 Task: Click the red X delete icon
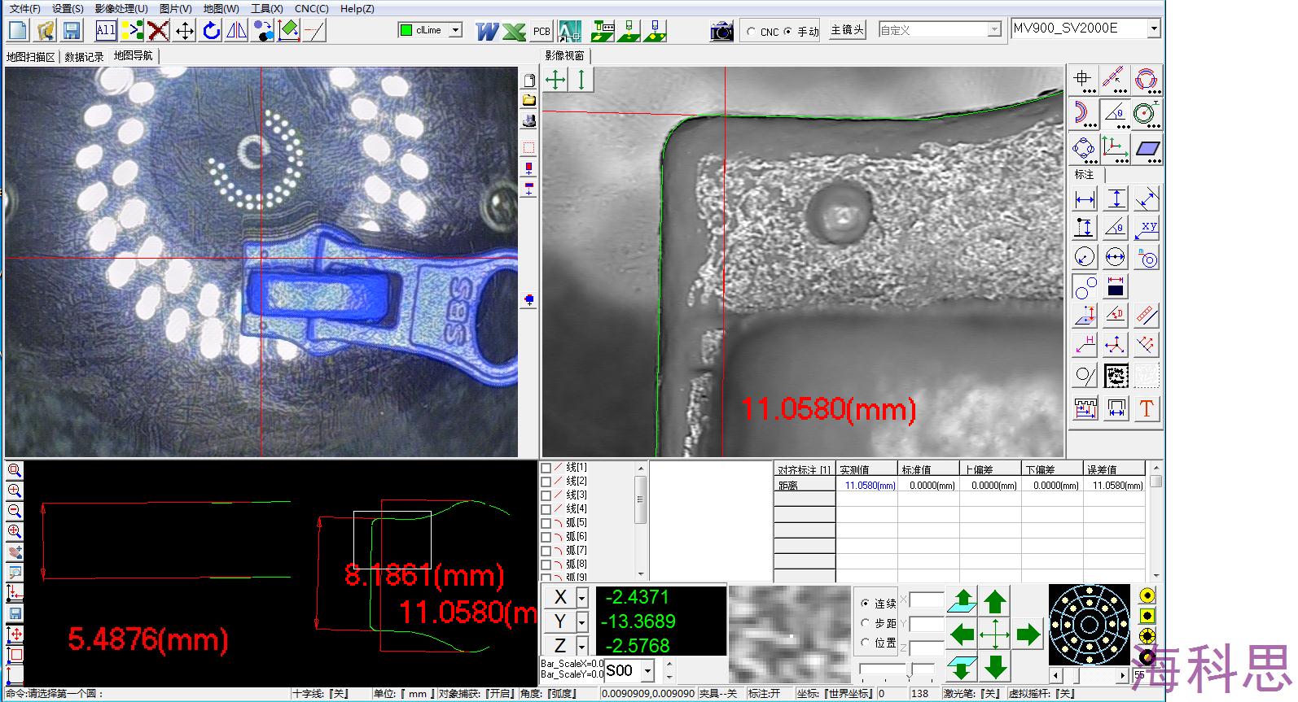click(x=159, y=31)
